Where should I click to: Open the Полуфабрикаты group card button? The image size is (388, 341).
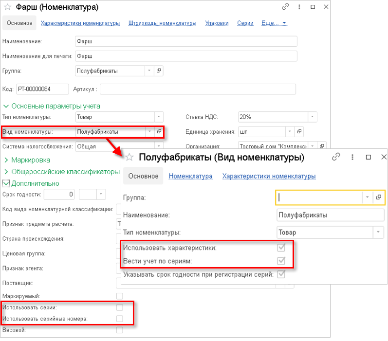point(158,71)
